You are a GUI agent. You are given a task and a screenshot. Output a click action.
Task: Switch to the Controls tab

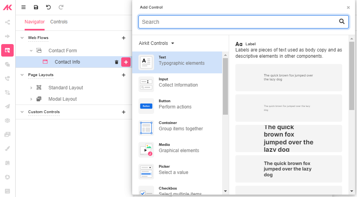59,22
